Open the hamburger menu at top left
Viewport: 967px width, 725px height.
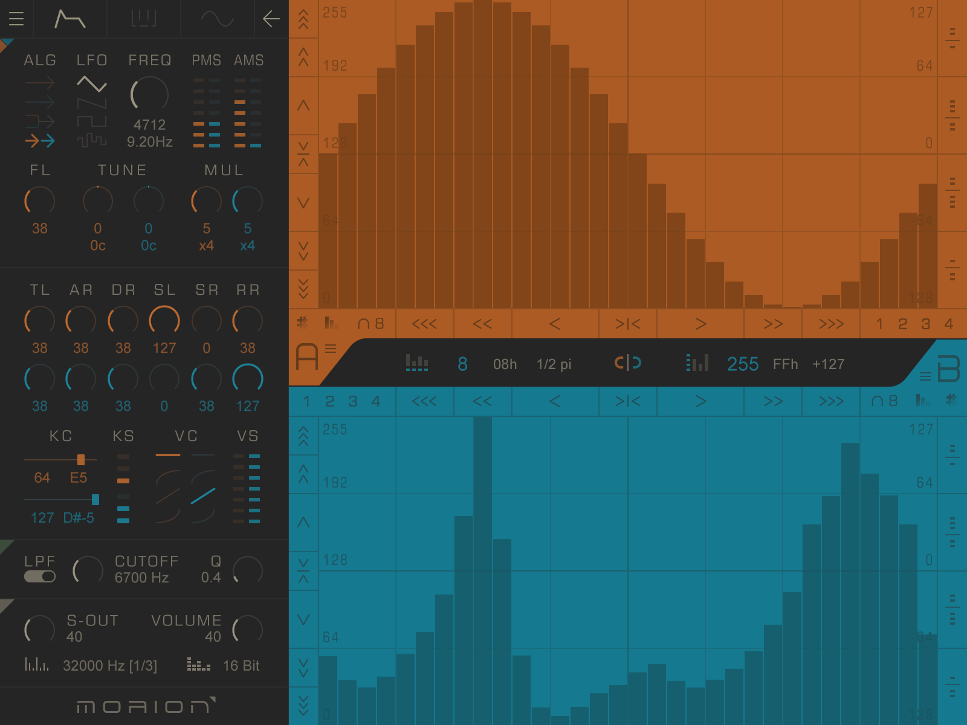coord(16,19)
